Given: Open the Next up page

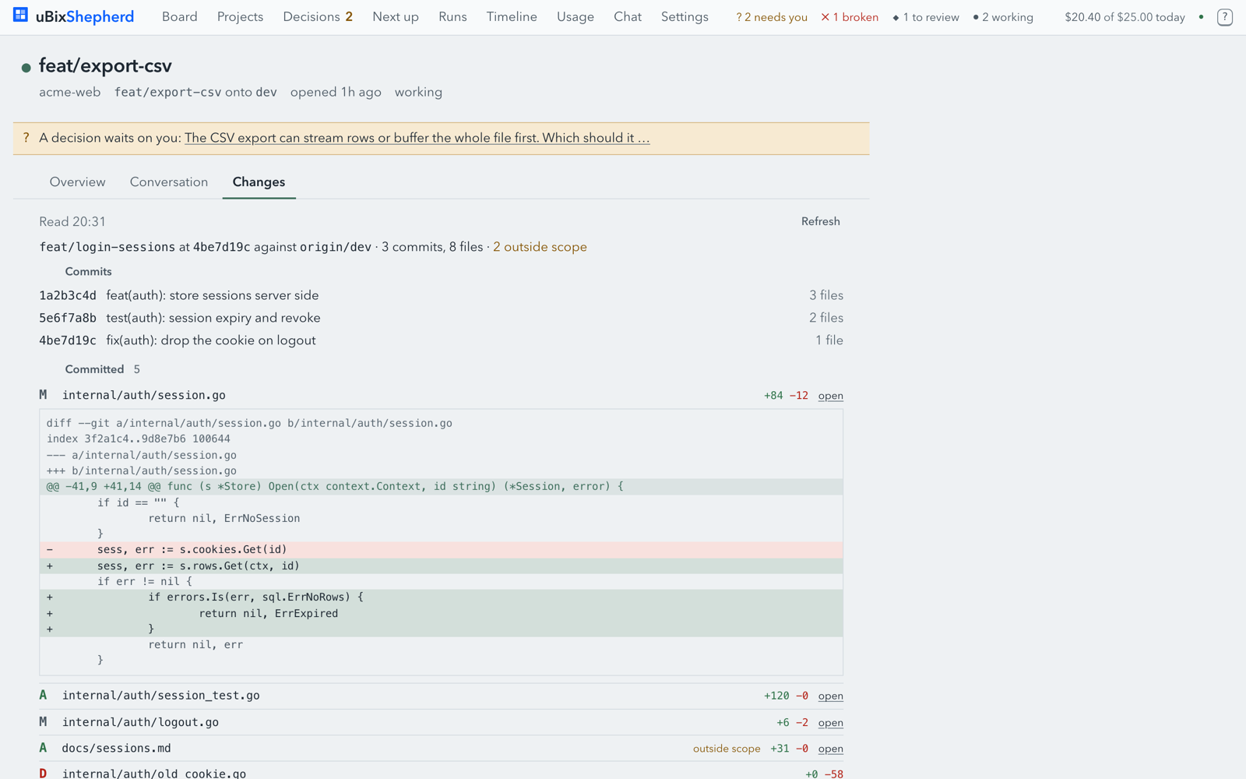Looking at the screenshot, I should pos(396,16).
